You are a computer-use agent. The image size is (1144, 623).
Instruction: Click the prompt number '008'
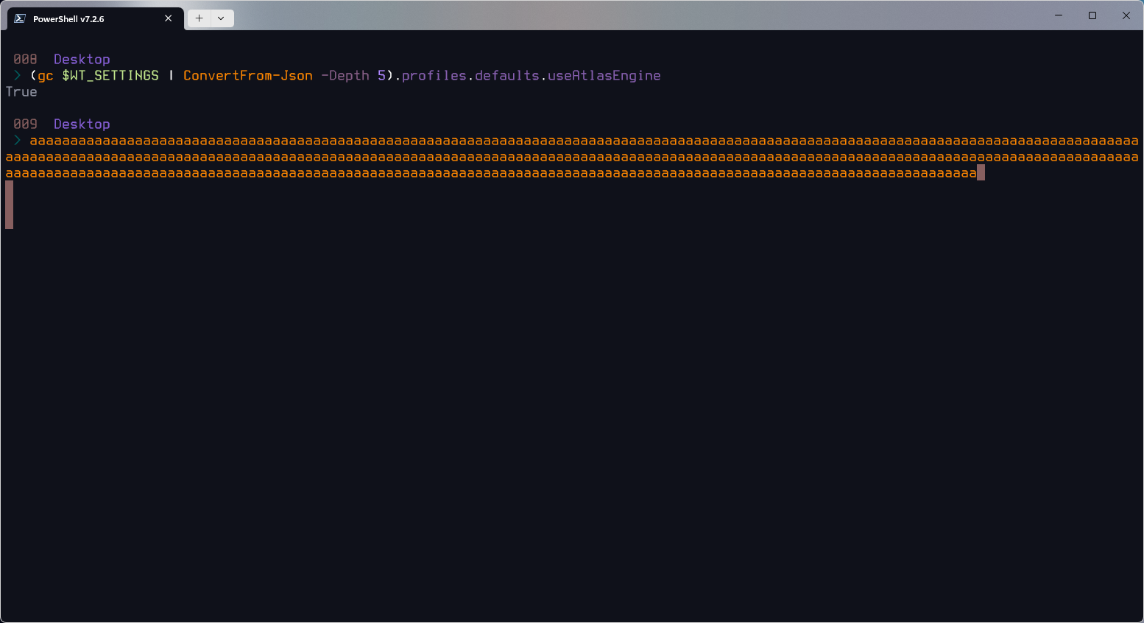click(25, 60)
